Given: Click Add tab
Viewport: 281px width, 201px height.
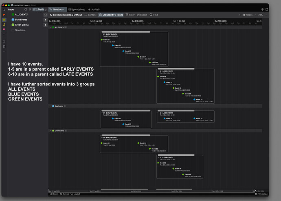Looking at the screenshot, I should point(94,9).
